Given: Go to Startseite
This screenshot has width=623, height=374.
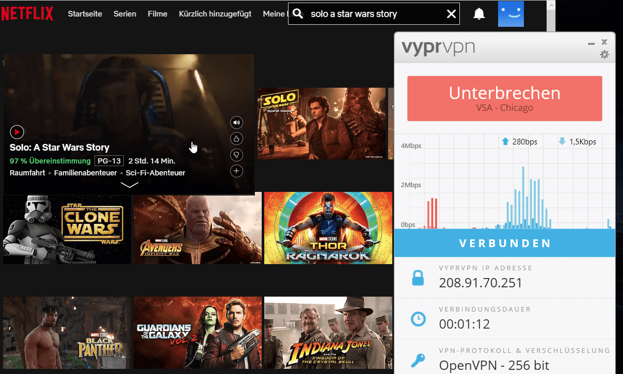Looking at the screenshot, I should 85,14.
